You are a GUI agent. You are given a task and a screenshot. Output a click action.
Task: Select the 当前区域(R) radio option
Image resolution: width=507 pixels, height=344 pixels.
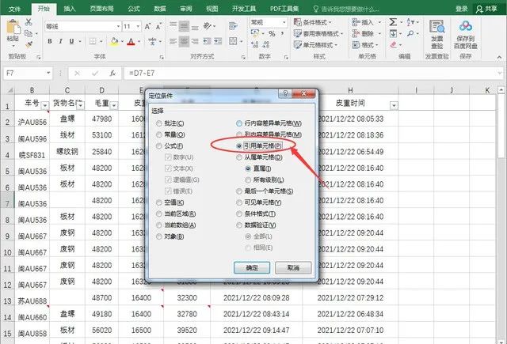(x=158, y=214)
